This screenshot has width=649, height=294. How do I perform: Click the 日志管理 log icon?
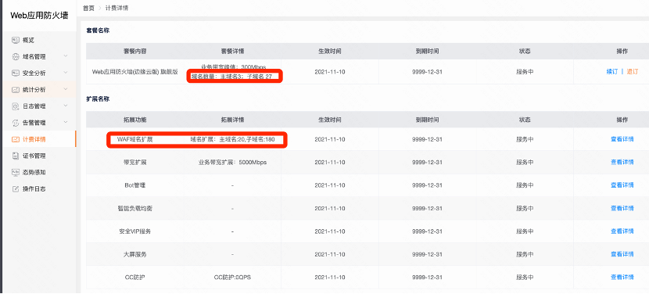point(16,106)
